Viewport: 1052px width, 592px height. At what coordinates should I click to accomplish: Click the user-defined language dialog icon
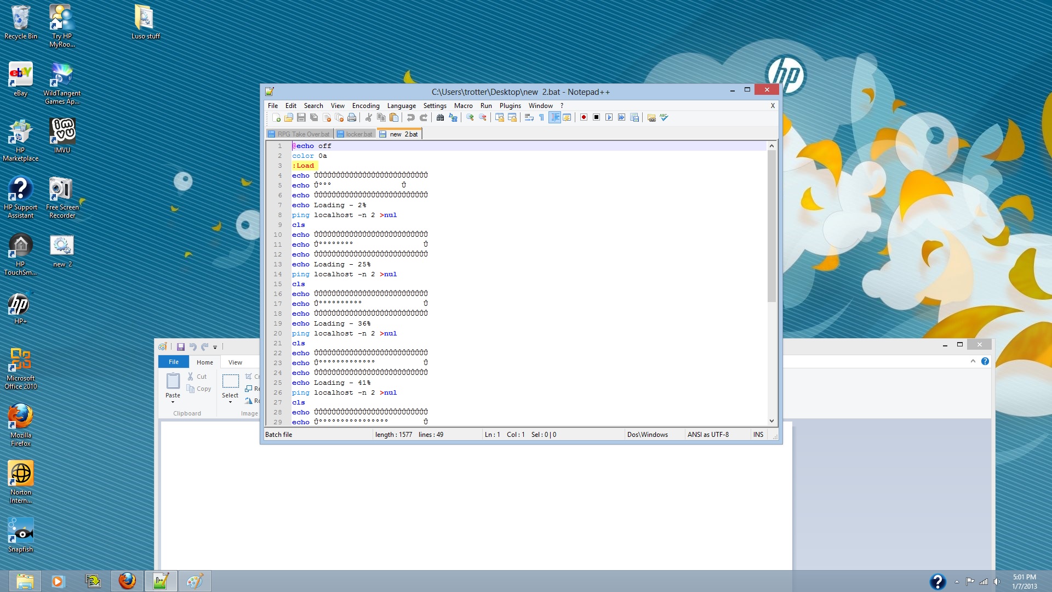click(x=567, y=117)
